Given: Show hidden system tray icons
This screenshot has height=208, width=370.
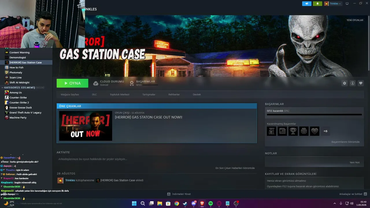Looking at the screenshot, I should point(335,203).
